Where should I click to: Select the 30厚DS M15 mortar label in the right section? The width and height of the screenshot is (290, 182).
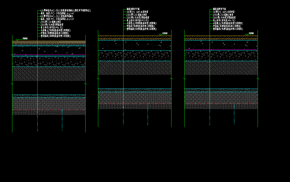tap(224, 12)
